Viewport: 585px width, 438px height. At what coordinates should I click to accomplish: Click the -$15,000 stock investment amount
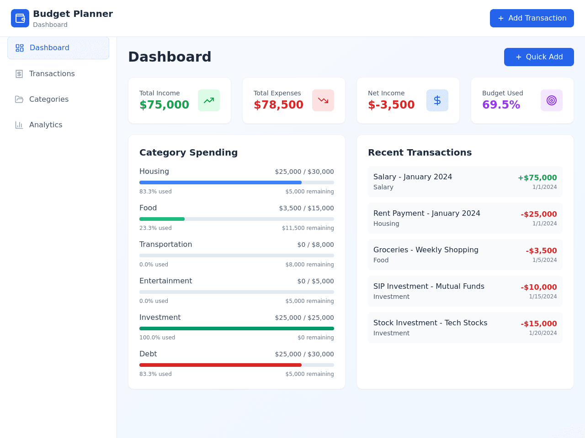[x=539, y=324]
